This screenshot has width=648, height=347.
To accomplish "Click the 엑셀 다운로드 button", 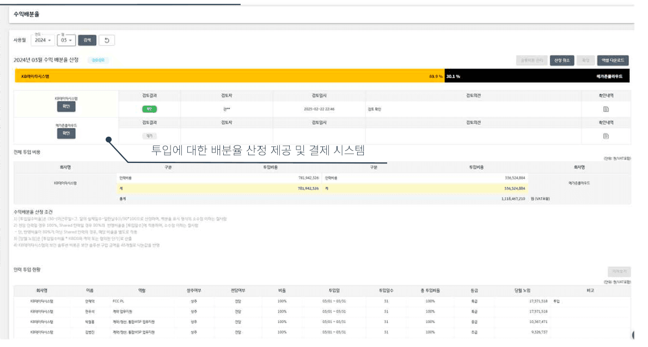I will coord(613,60).
